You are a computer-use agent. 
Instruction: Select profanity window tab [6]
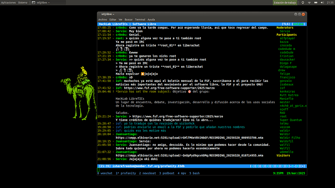(x=277, y=166)
